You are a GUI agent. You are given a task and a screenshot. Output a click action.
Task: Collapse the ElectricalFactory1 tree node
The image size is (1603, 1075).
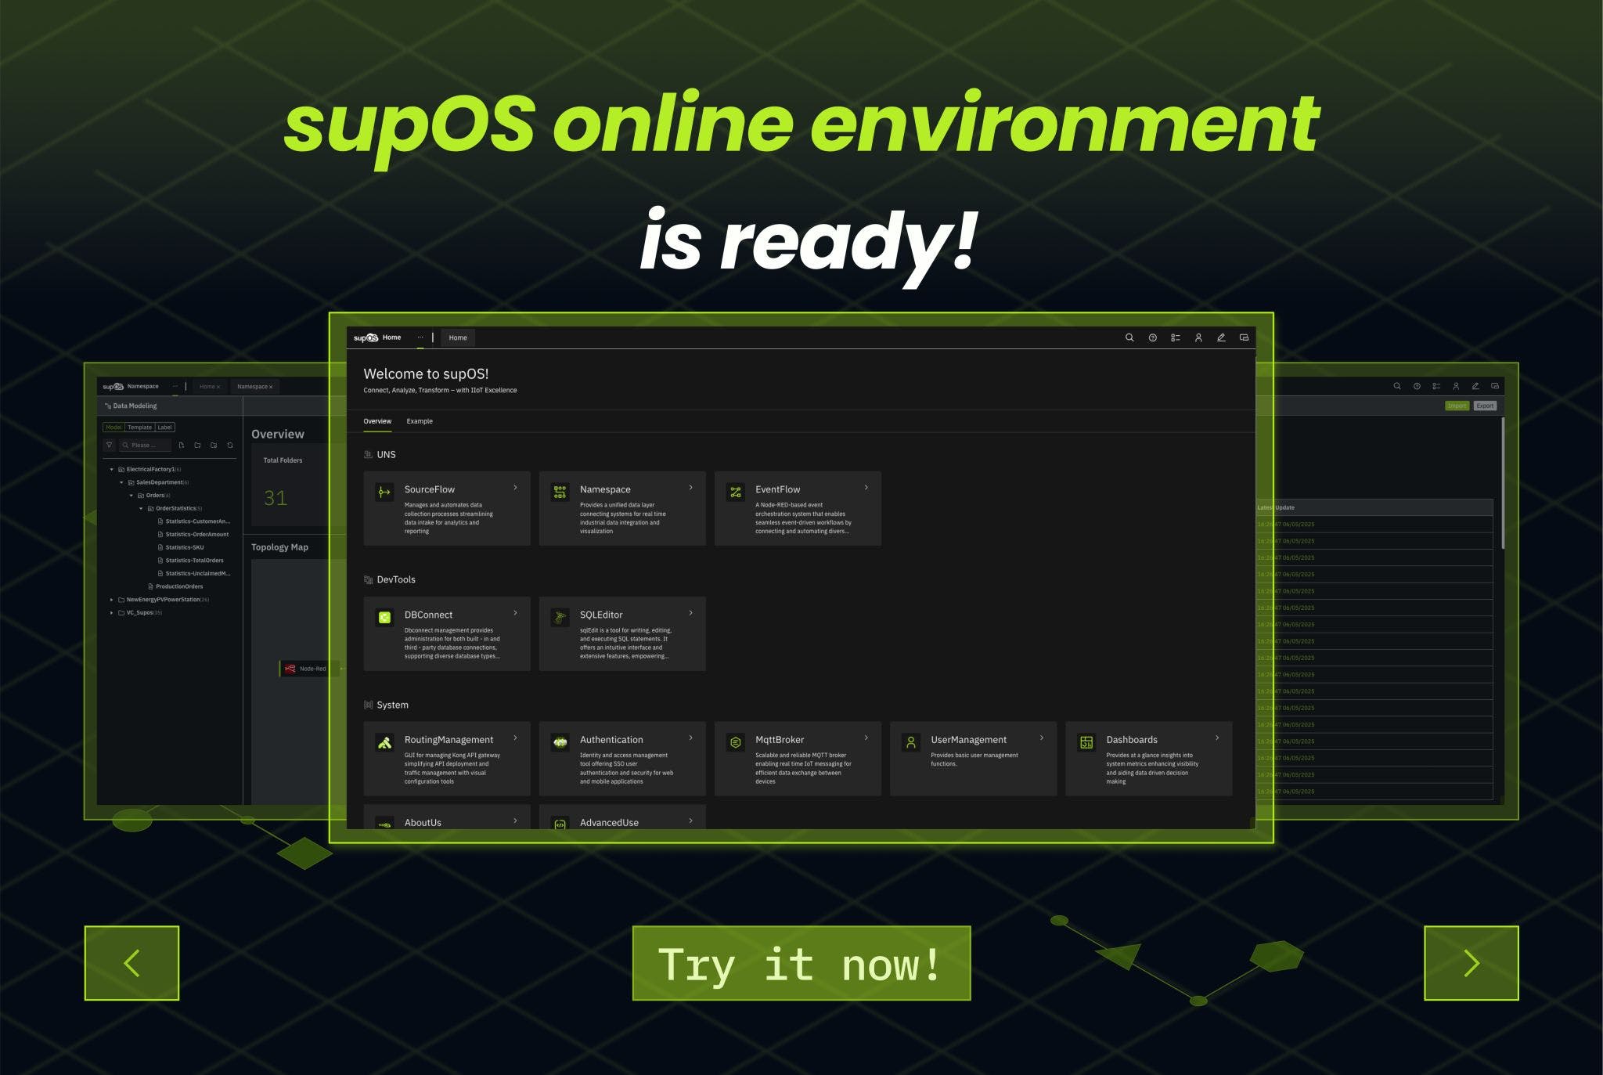(111, 469)
